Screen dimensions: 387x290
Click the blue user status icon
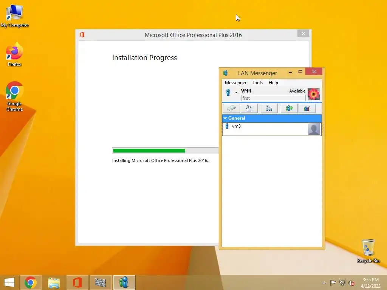click(x=228, y=93)
